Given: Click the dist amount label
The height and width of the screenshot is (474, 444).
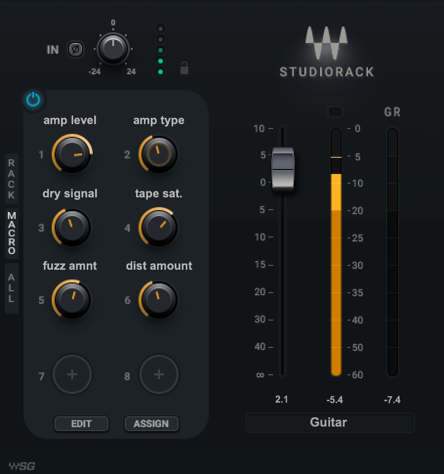Looking at the screenshot, I should point(159,266).
